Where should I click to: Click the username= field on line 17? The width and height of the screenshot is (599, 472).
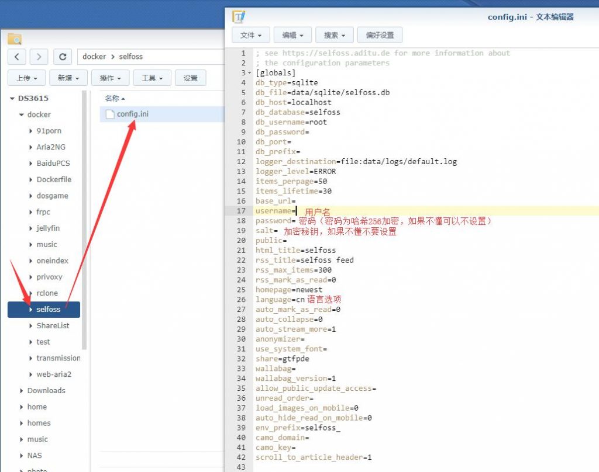coord(275,211)
